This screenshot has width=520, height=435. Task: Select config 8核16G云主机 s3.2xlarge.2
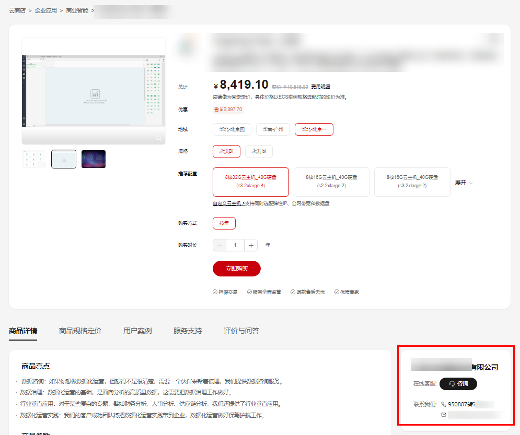click(412, 182)
